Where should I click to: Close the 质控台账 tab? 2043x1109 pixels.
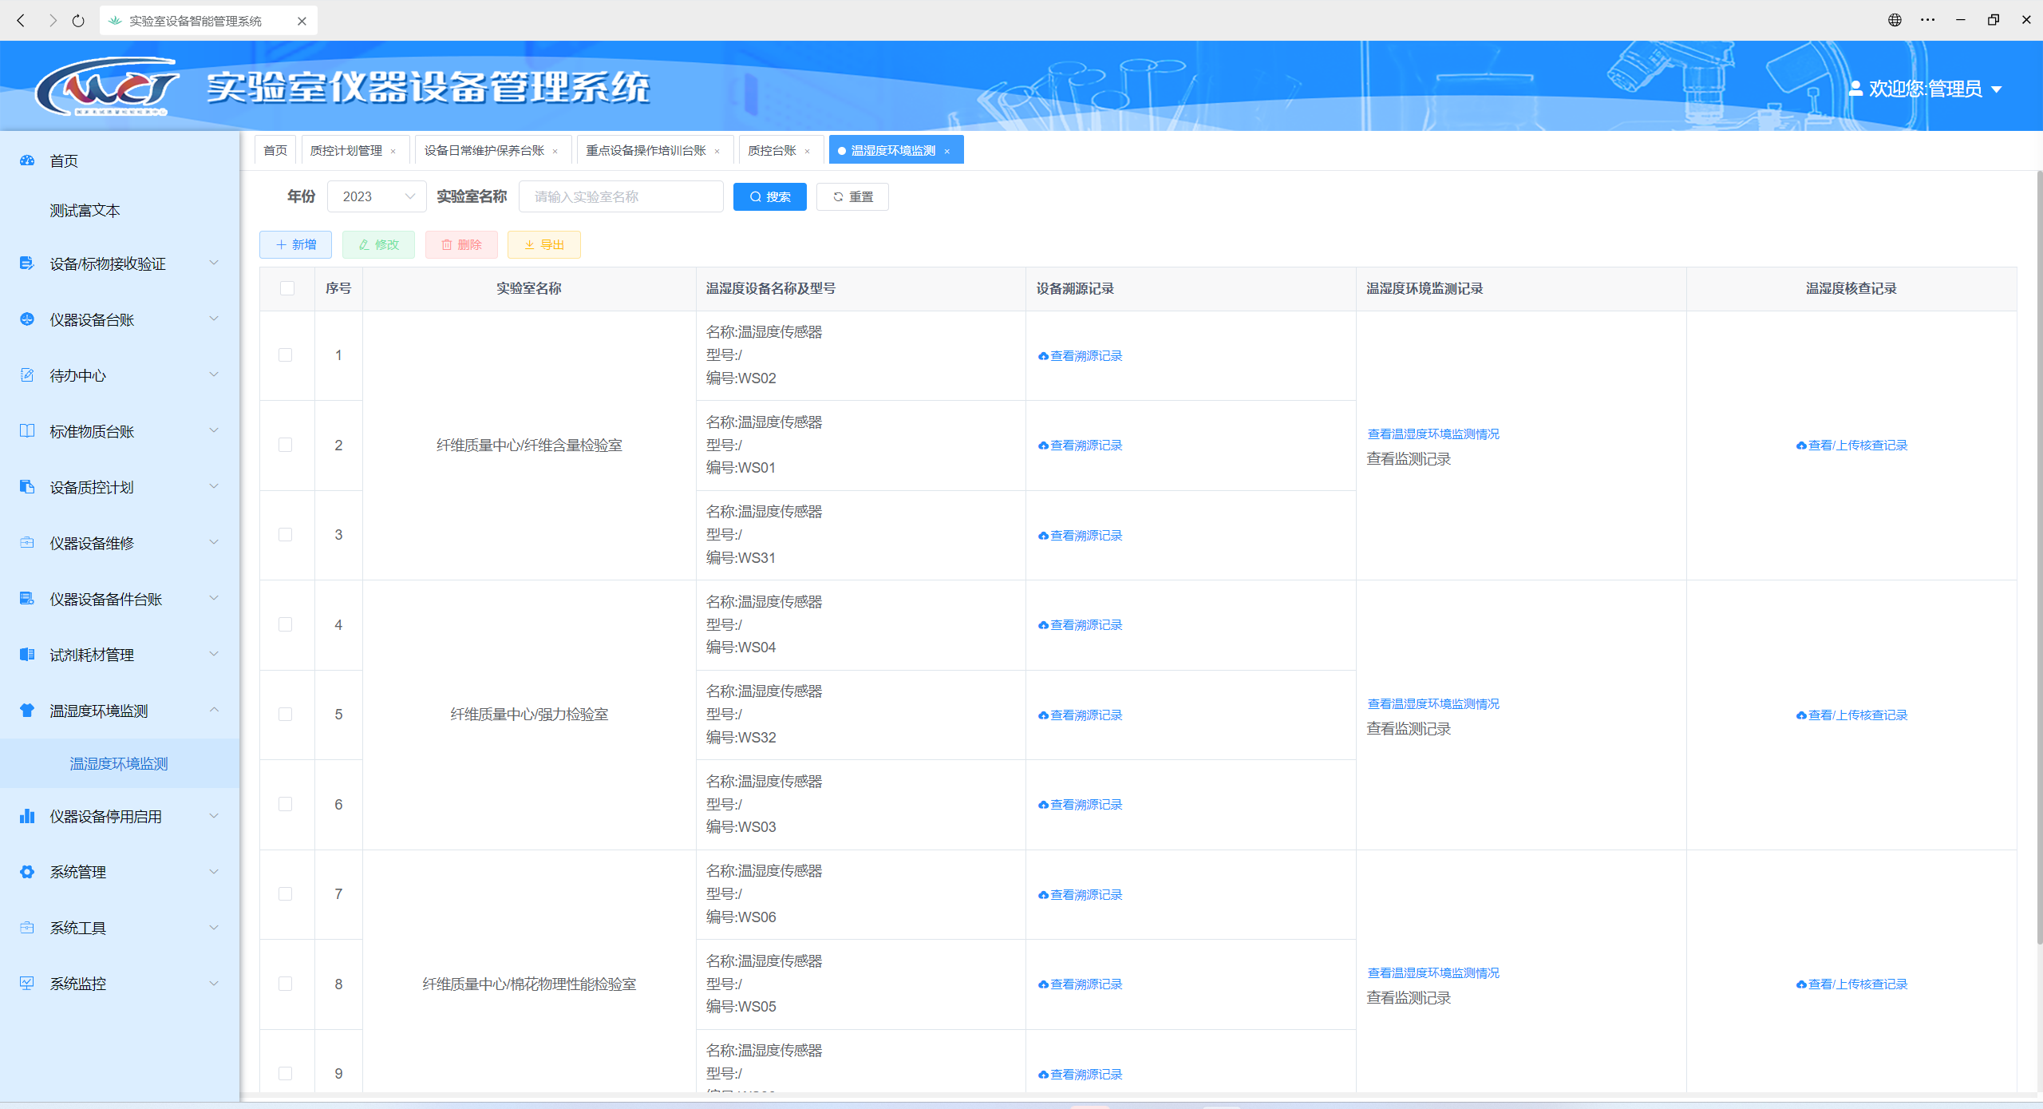click(808, 151)
